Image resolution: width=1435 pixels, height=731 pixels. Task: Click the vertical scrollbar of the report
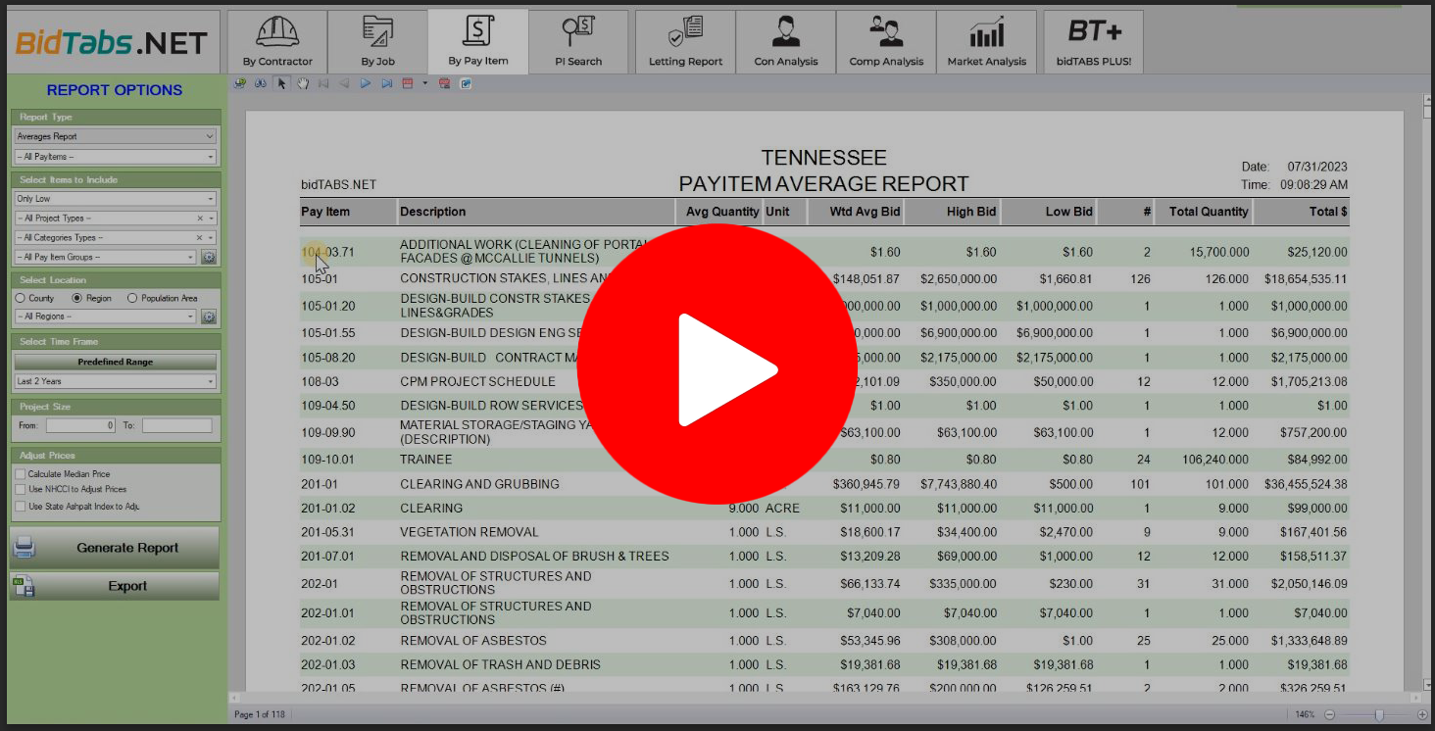point(1427,392)
